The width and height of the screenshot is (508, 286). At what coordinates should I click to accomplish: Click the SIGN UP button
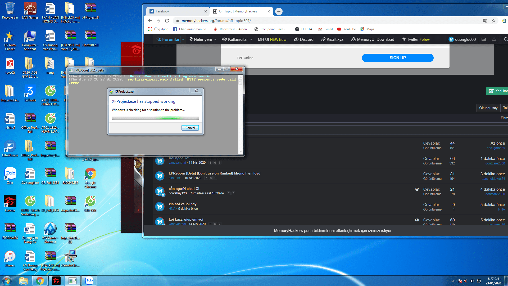(x=397, y=58)
